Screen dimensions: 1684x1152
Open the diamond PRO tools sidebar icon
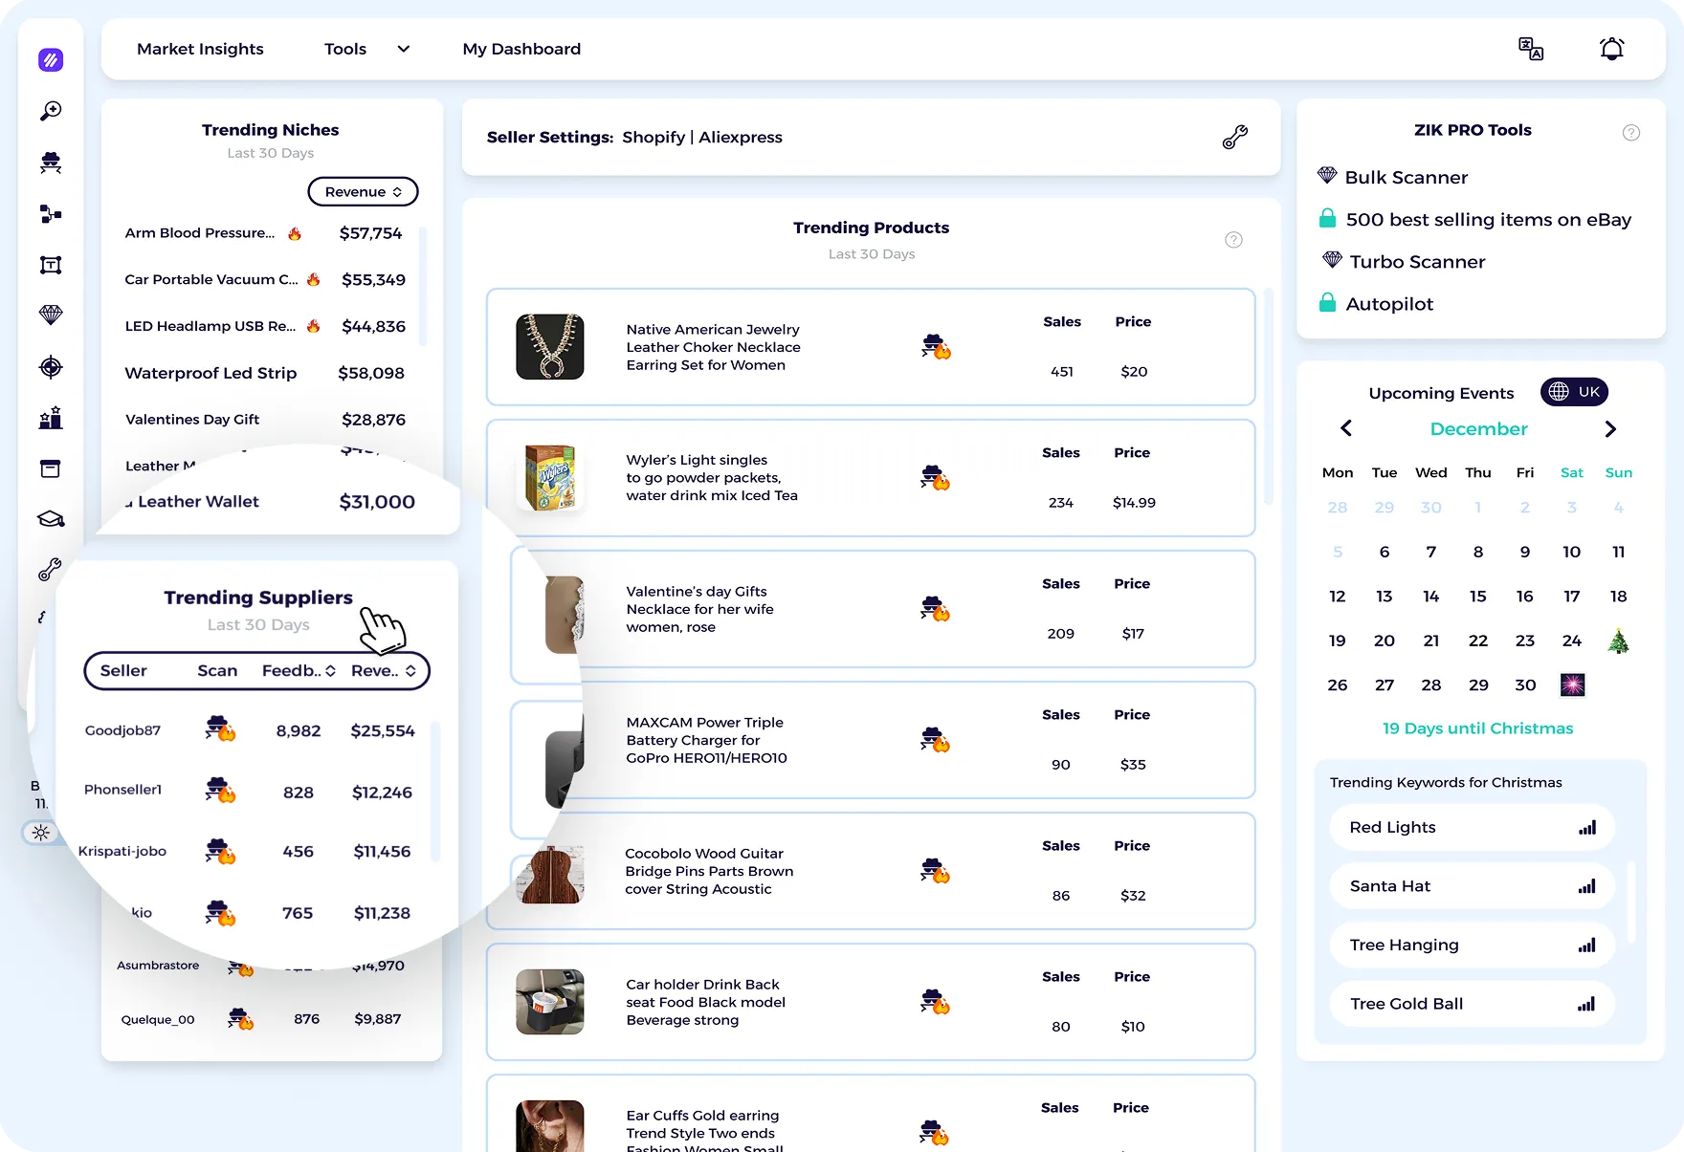tap(51, 315)
